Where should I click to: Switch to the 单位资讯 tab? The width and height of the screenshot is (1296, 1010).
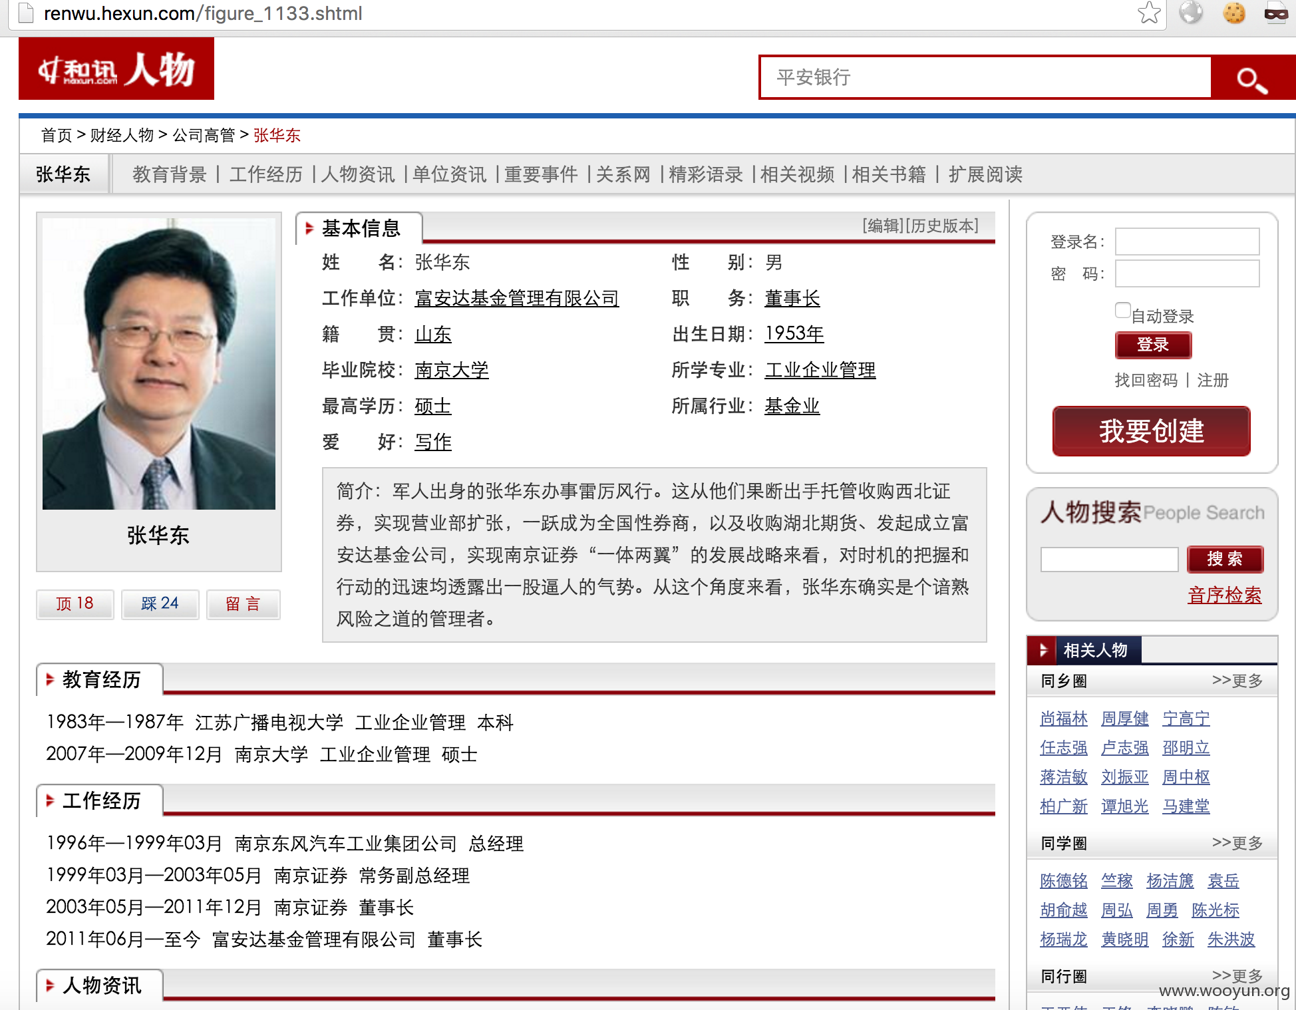click(x=449, y=174)
